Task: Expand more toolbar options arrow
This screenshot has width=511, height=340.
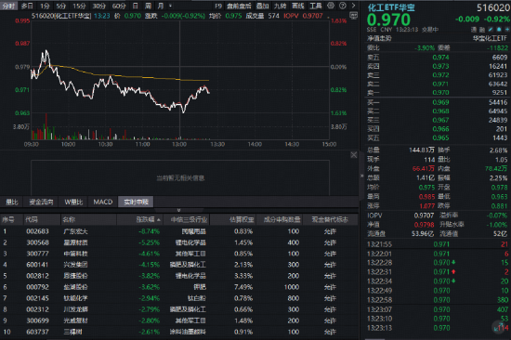Action: (x=354, y=6)
